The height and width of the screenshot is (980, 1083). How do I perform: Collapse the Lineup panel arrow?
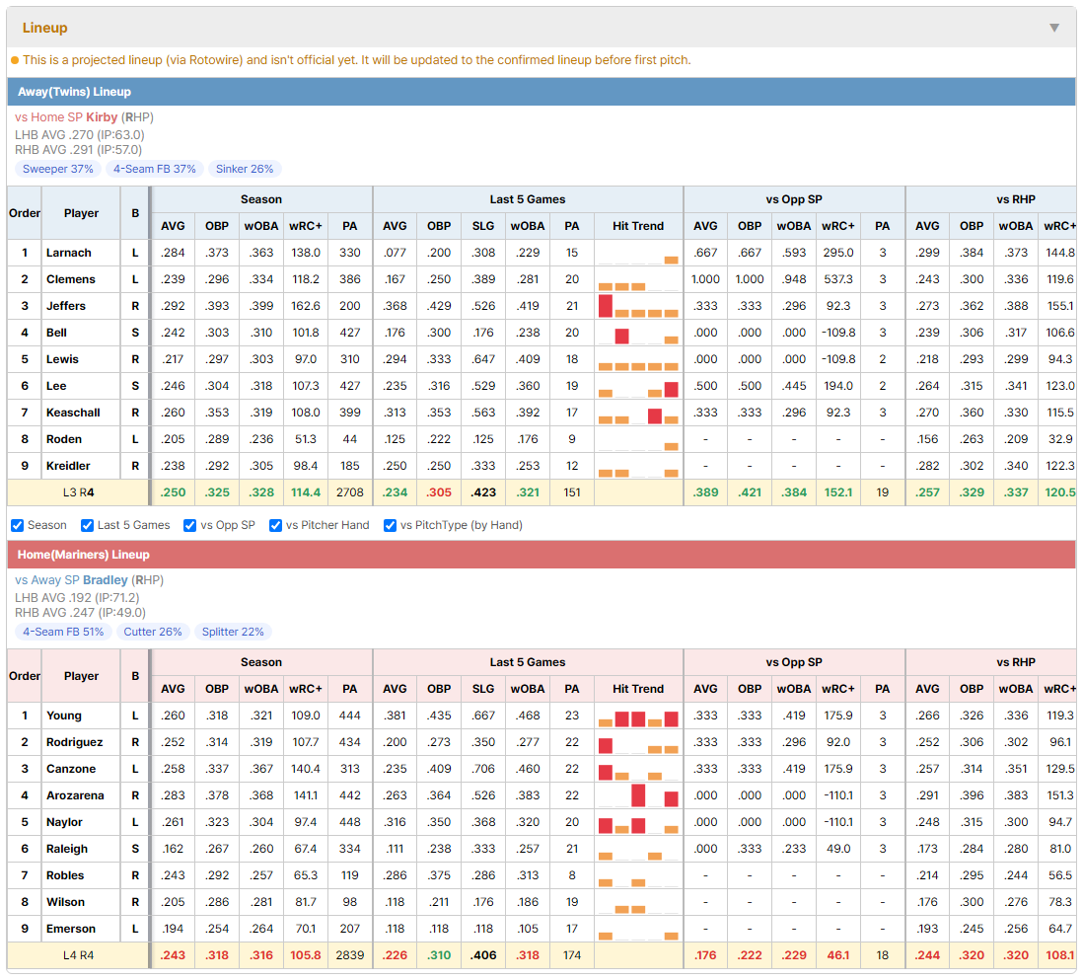click(1054, 28)
